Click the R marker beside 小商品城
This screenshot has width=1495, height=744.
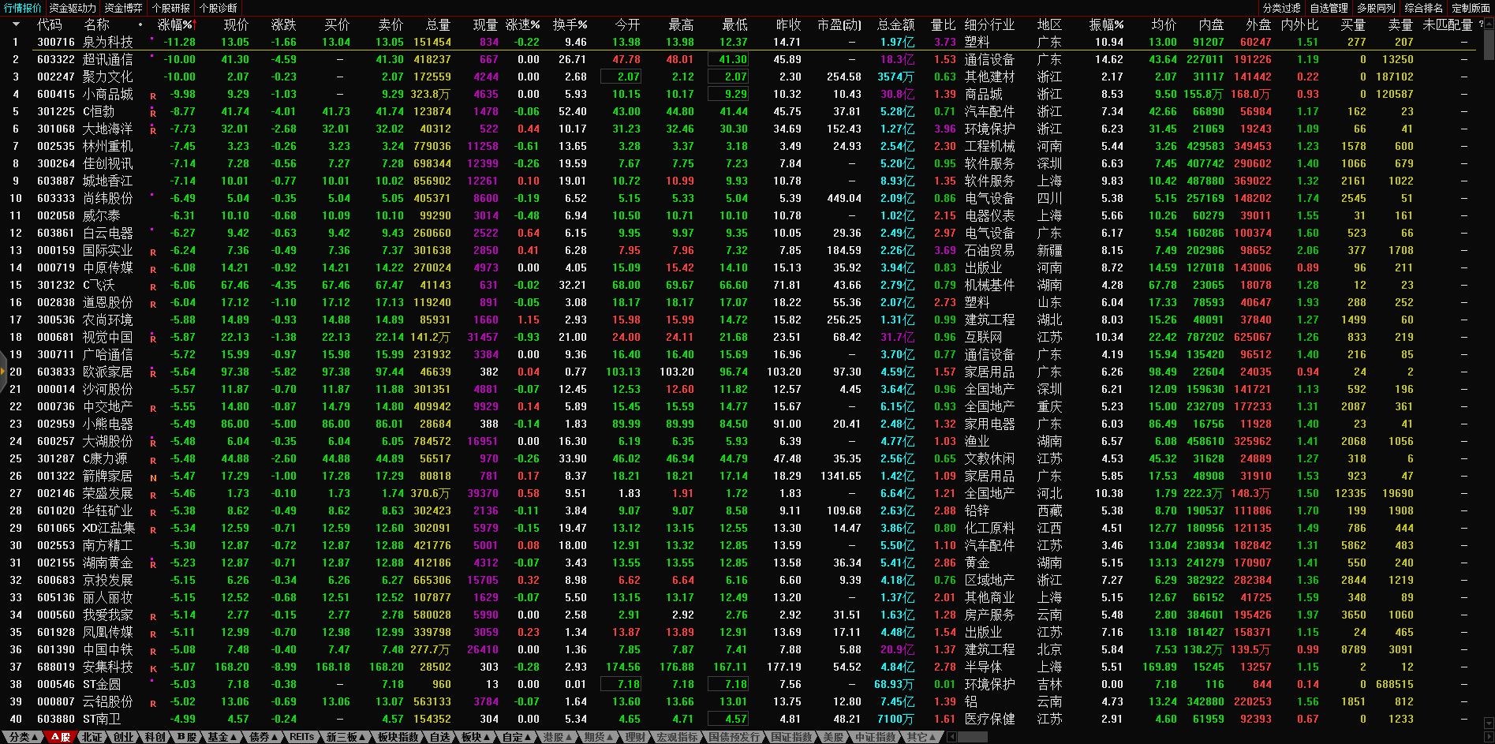[x=153, y=96]
